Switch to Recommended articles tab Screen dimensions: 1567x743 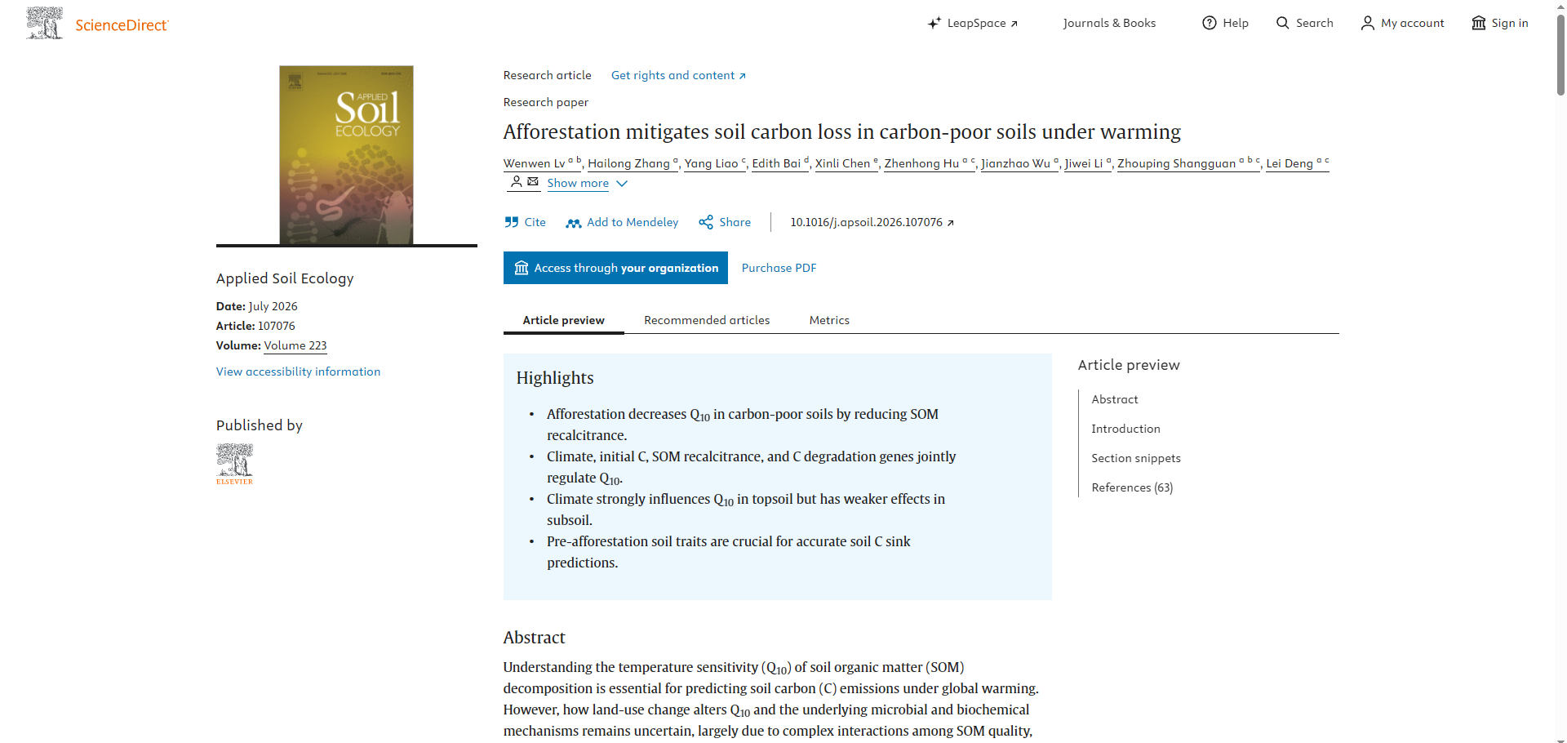pos(707,320)
